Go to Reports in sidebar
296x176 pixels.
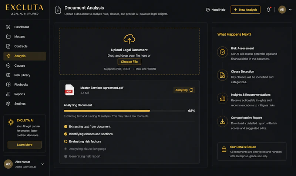point(25,94)
